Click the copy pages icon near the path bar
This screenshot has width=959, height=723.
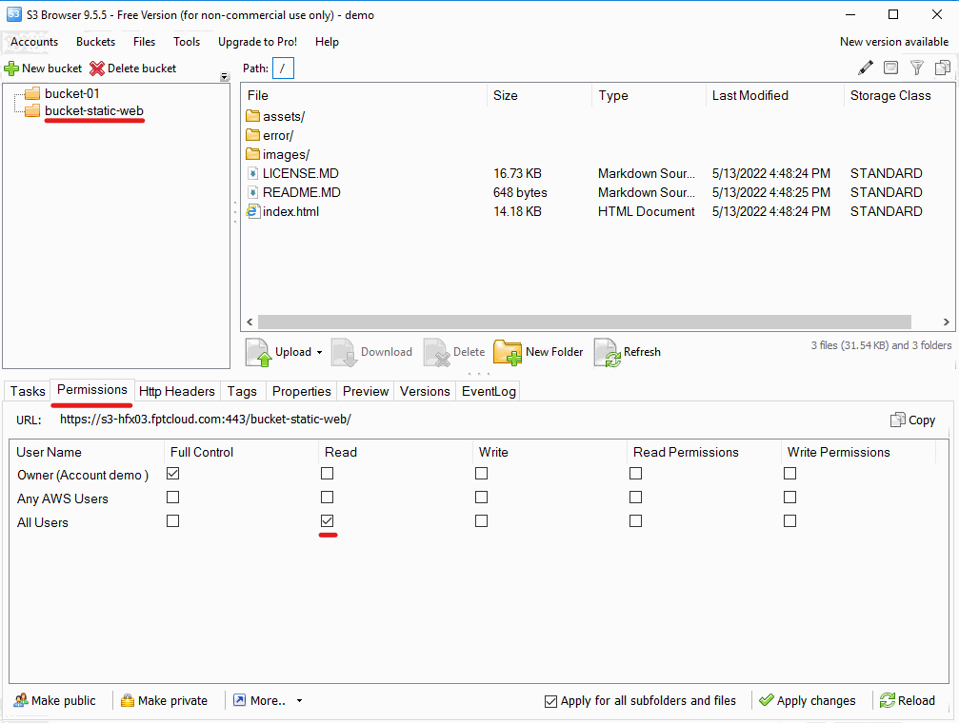[943, 68]
